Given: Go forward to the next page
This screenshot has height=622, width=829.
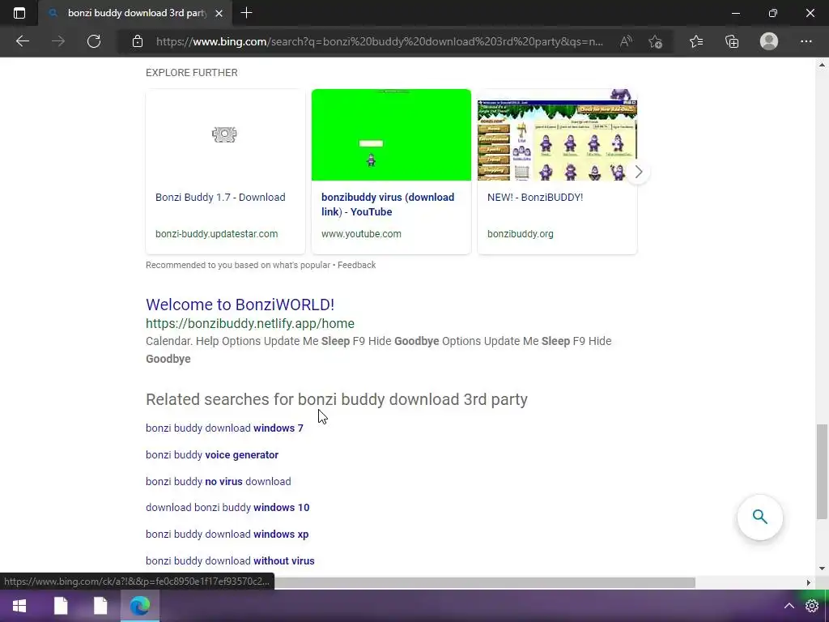Looking at the screenshot, I should [x=58, y=41].
